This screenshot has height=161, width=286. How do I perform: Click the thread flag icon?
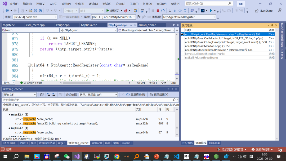(x=139, y=17)
